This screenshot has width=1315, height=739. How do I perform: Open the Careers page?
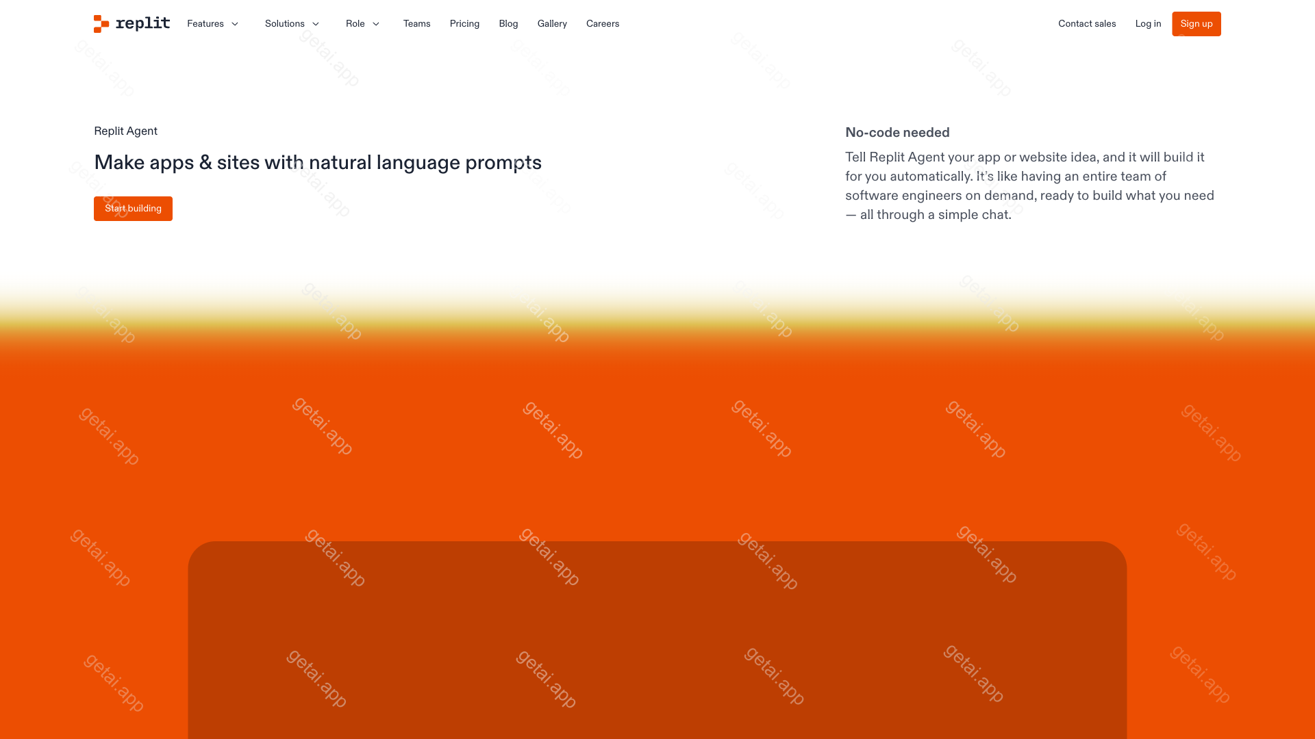pyautogui.click(x=603, y=24)
